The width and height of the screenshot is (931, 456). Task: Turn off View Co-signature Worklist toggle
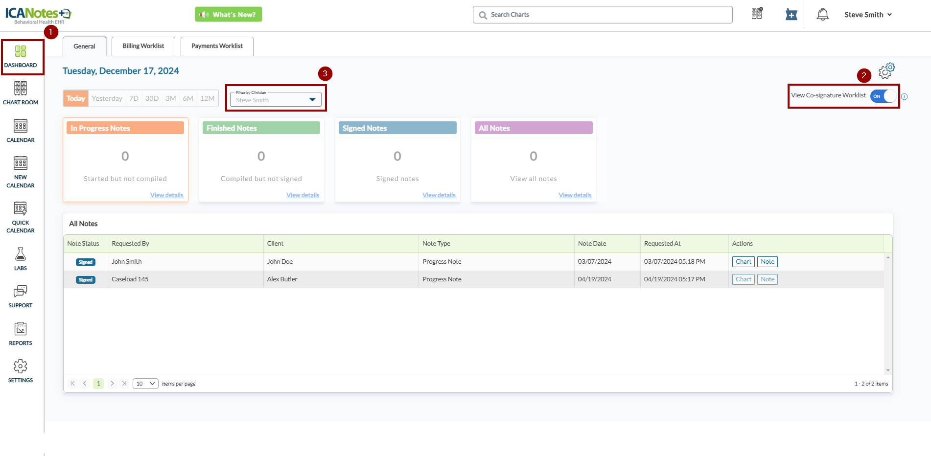[x=883, y=96]
